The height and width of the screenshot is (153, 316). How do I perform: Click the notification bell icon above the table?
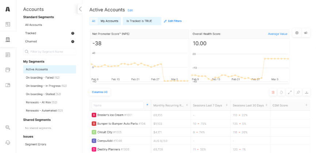[281, 92]
